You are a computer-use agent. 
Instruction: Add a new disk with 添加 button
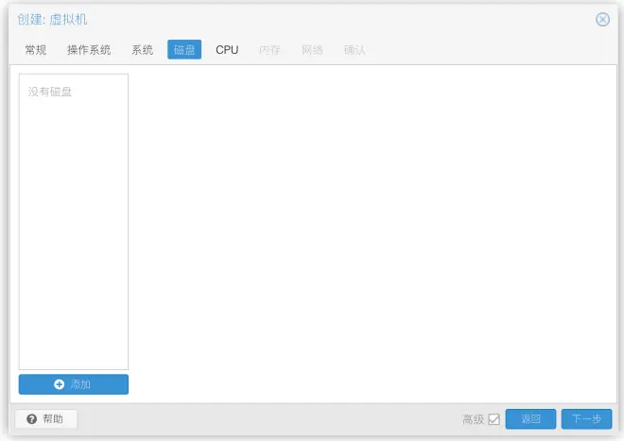[74, 384]
